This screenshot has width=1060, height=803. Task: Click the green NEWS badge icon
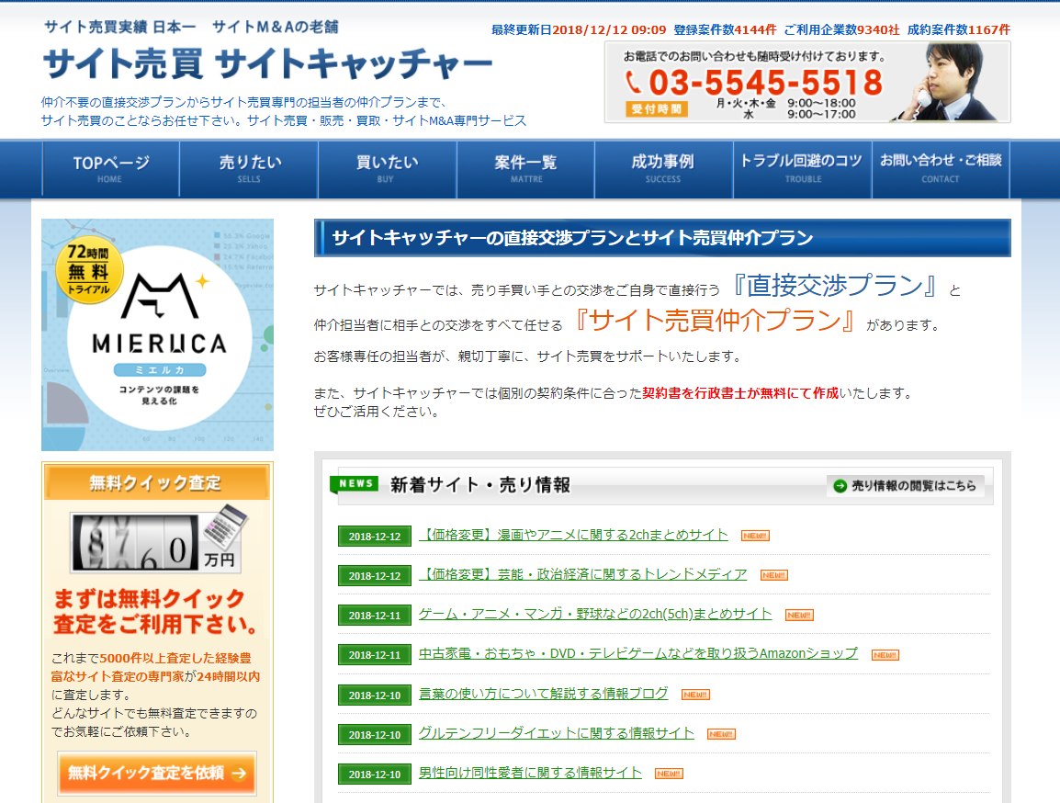tap(355, 484)
